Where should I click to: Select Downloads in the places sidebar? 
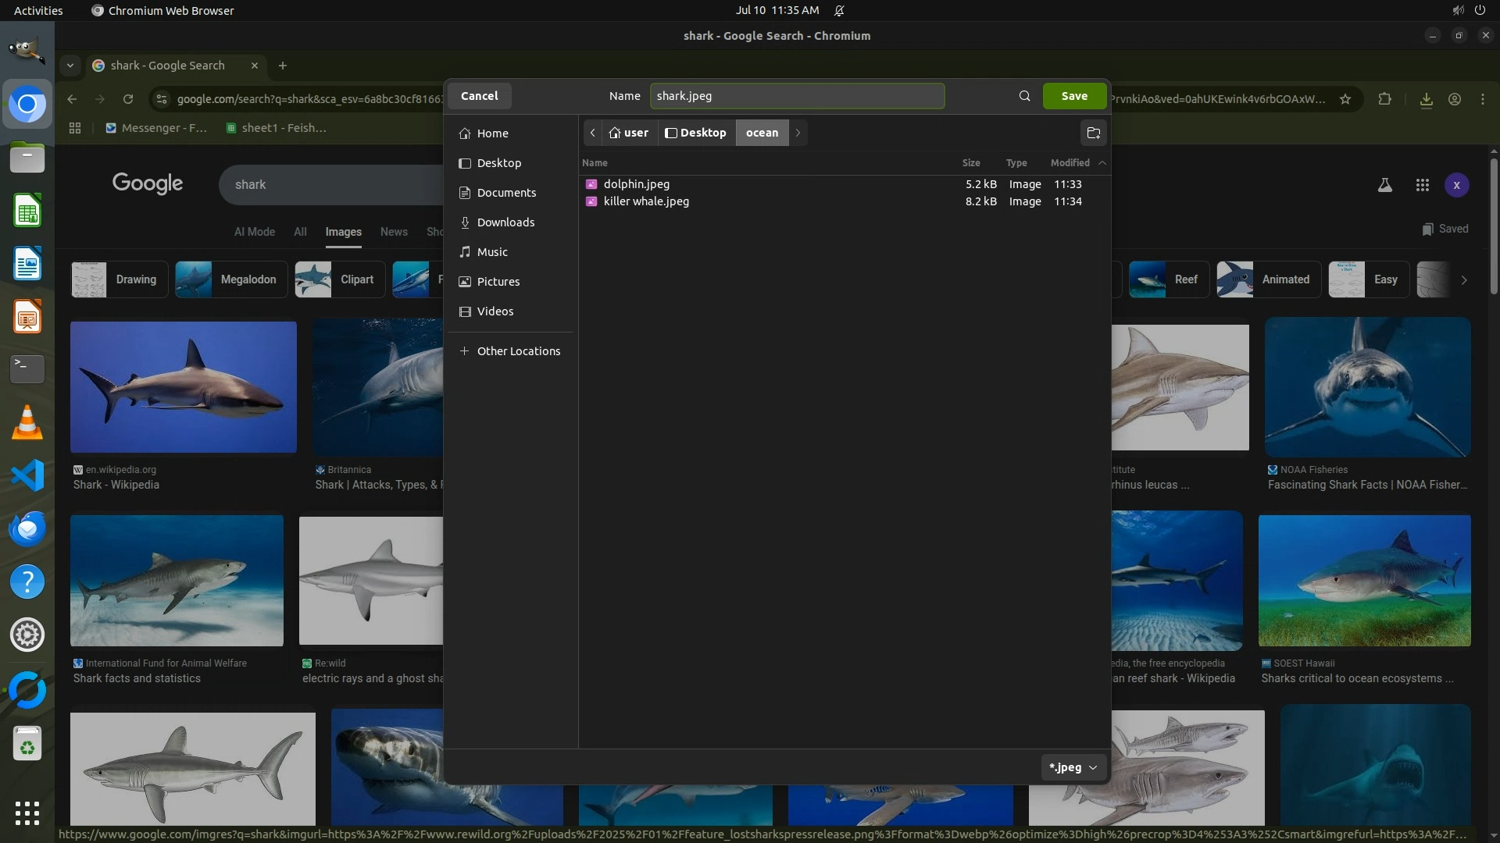click(x=505, y=222)
